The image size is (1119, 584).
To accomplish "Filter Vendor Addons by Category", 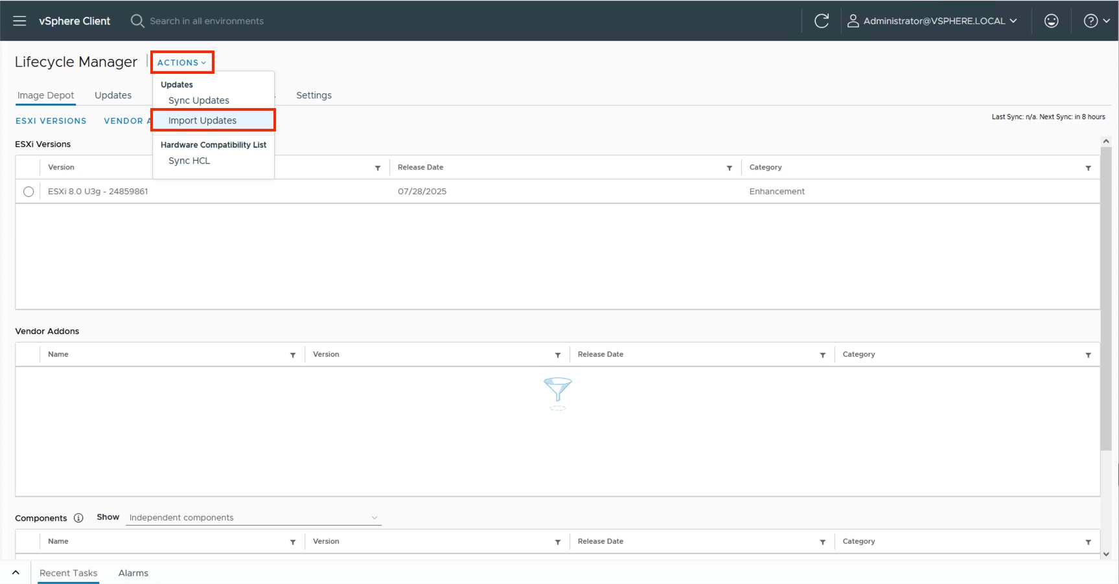I will click(x=1089, y=355).
